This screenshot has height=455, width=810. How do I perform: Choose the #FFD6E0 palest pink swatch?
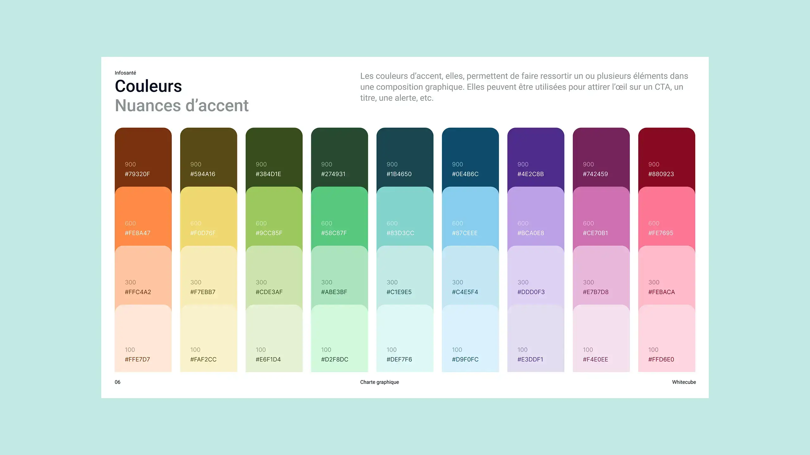(667, 338)
